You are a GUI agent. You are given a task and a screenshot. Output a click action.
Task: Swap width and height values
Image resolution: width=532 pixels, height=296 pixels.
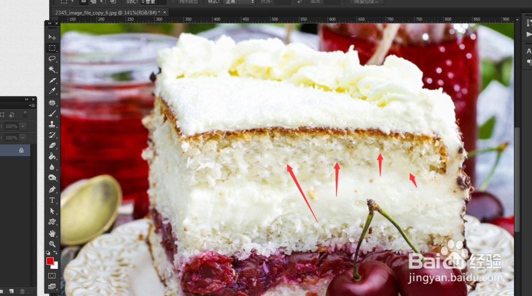click(300, 2)
